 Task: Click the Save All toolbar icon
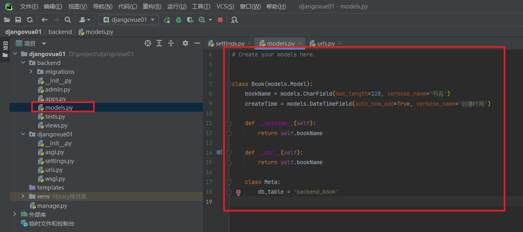click(18, 19)
